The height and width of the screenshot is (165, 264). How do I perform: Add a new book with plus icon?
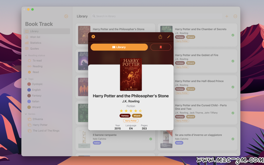click(226, 16)
